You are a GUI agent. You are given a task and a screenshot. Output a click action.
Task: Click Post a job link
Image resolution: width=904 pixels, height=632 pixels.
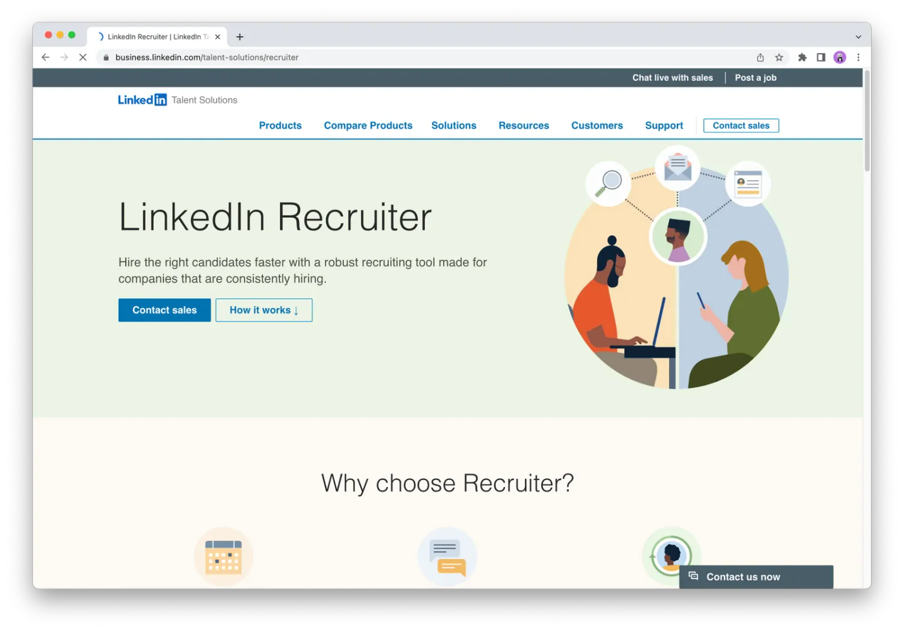(x=755, y=78)
